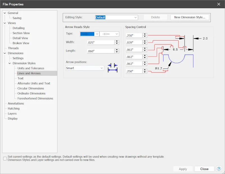Open Detail View settings
This screenshot has width=225, height=174.
20,38
